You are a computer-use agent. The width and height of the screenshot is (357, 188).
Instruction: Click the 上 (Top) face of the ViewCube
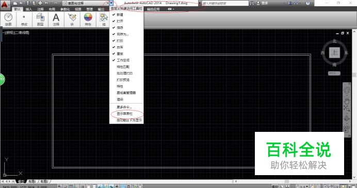(x=334, y=53)
